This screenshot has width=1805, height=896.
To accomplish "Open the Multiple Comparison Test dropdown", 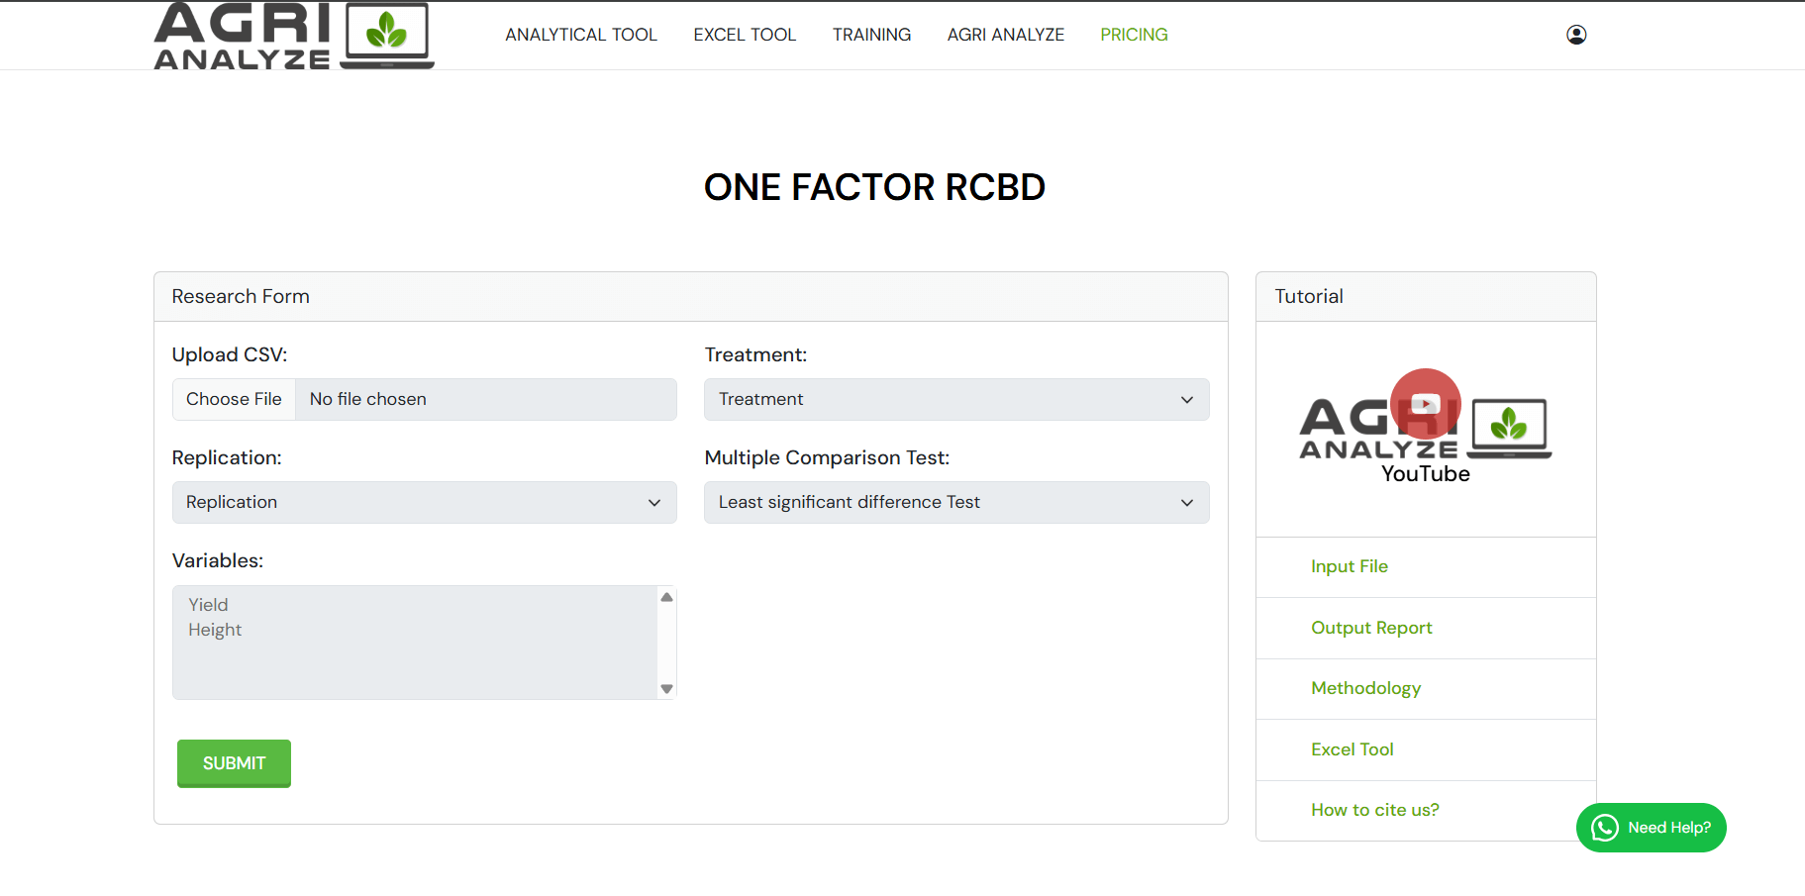I will 955,502.
